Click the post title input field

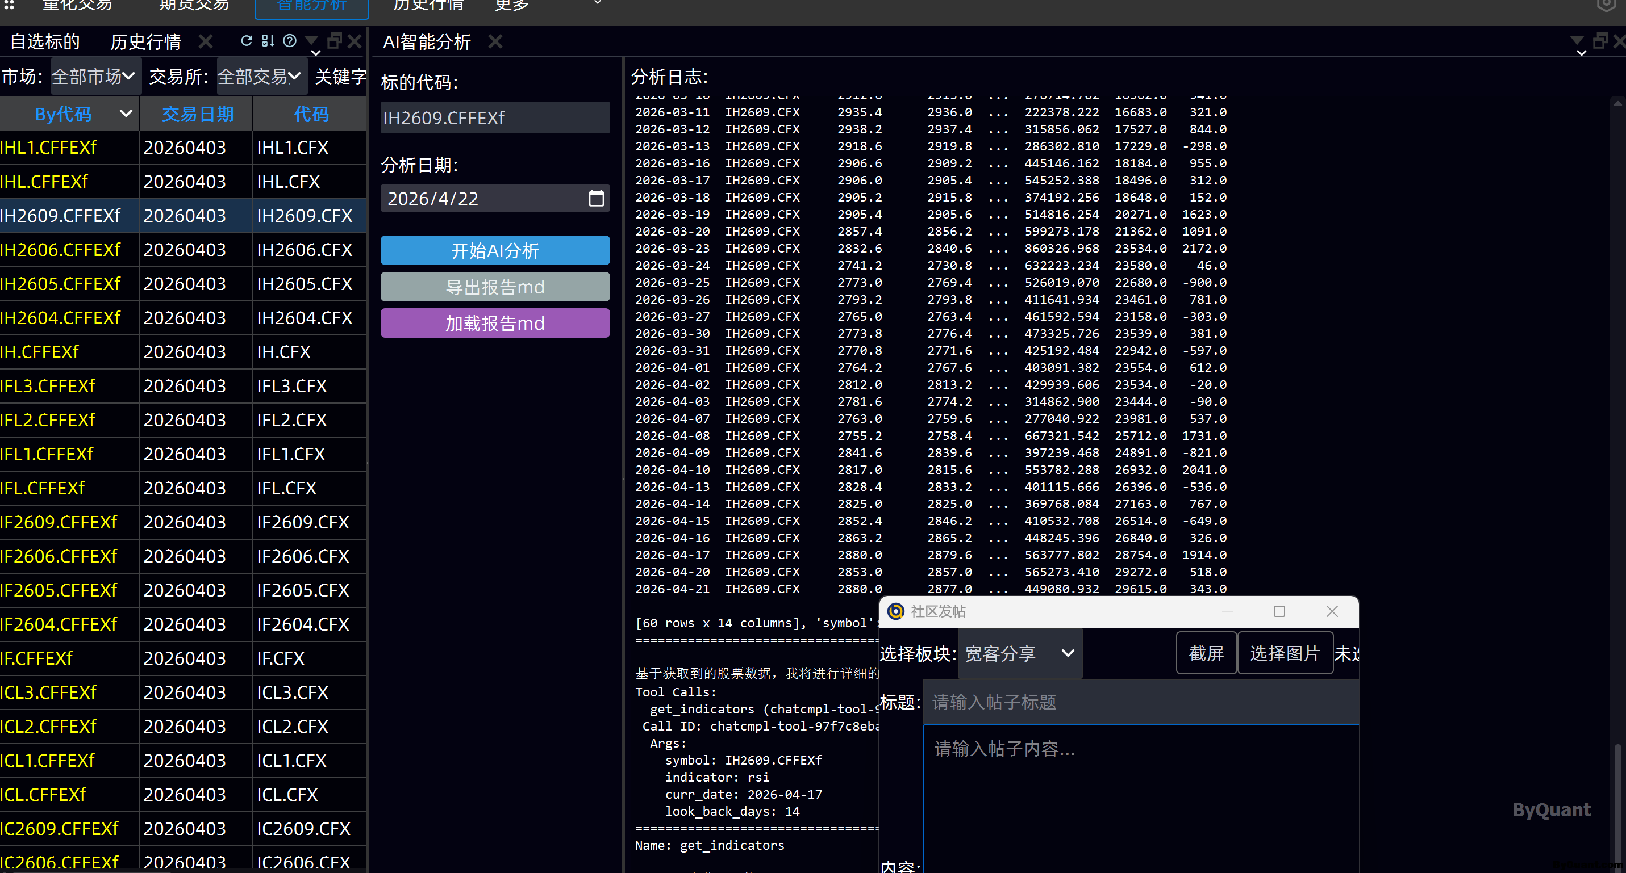(1140, 702)
